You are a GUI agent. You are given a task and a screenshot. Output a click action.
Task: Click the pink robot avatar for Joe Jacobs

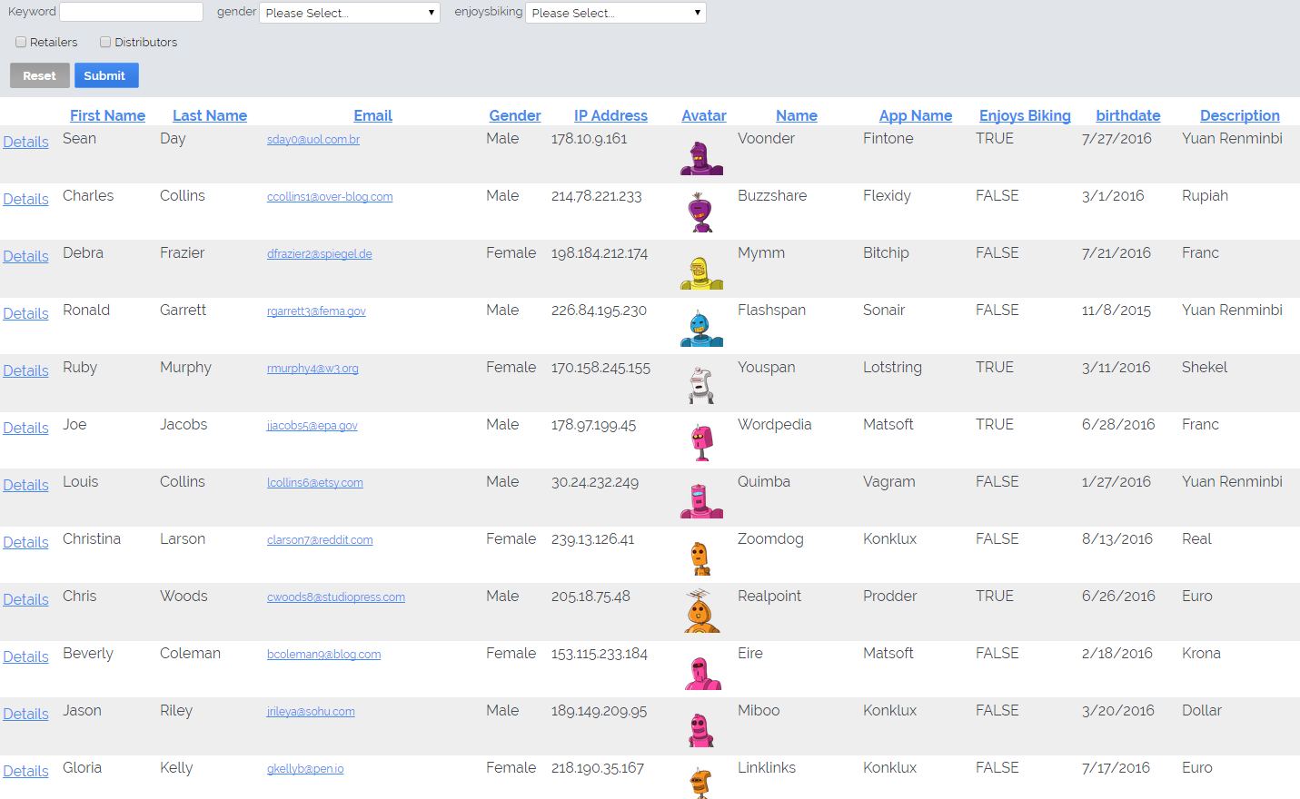coord(700,443)
